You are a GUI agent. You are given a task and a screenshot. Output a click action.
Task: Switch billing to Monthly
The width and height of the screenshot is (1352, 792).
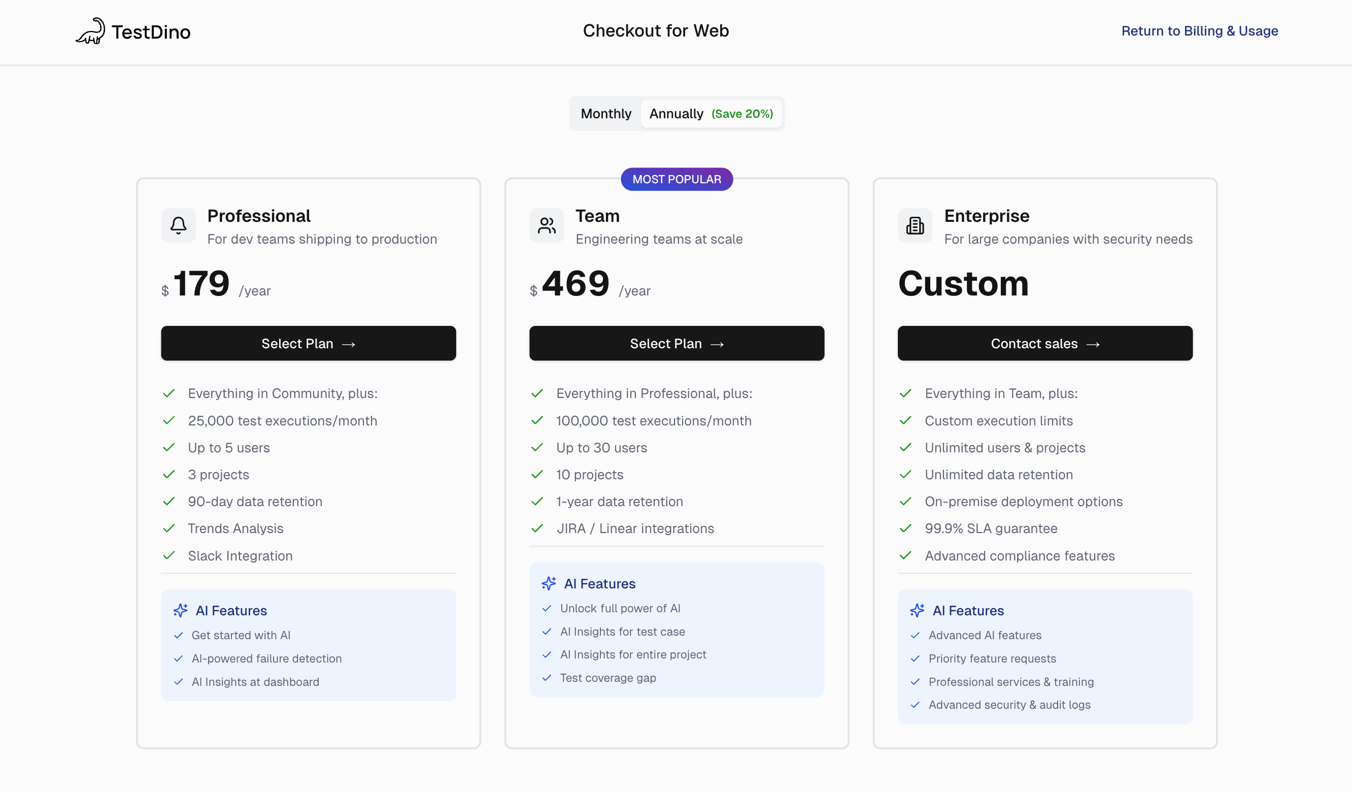pyautogui.click(x=606, y=114)
